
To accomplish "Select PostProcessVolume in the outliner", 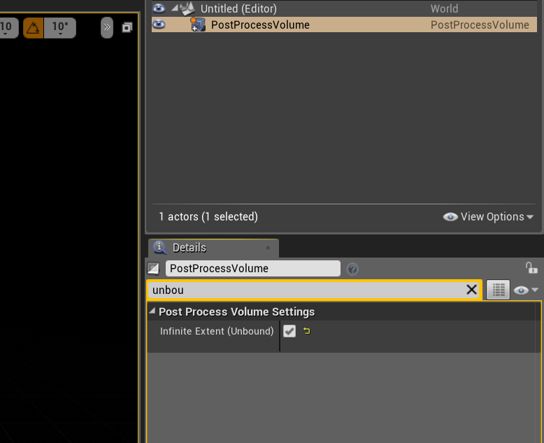I will (x=344, y=24).
